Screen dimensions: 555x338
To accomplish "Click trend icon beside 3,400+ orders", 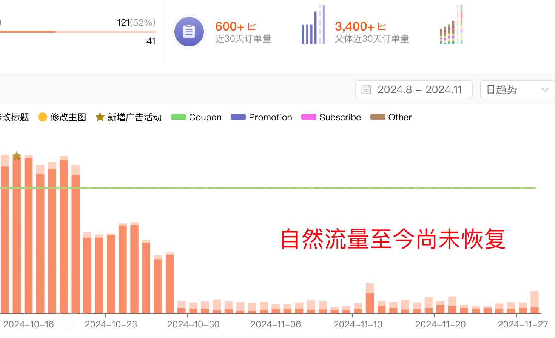I will [382, 26].
